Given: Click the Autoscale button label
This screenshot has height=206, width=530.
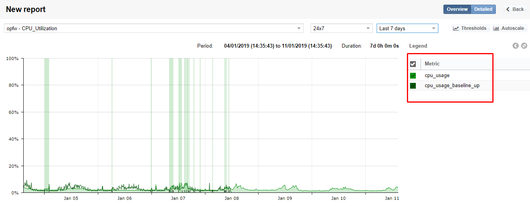Looking at the screenshot, I should point(513,28).
